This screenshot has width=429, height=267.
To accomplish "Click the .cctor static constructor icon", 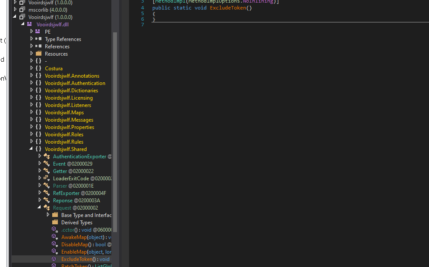I will 55,229.
